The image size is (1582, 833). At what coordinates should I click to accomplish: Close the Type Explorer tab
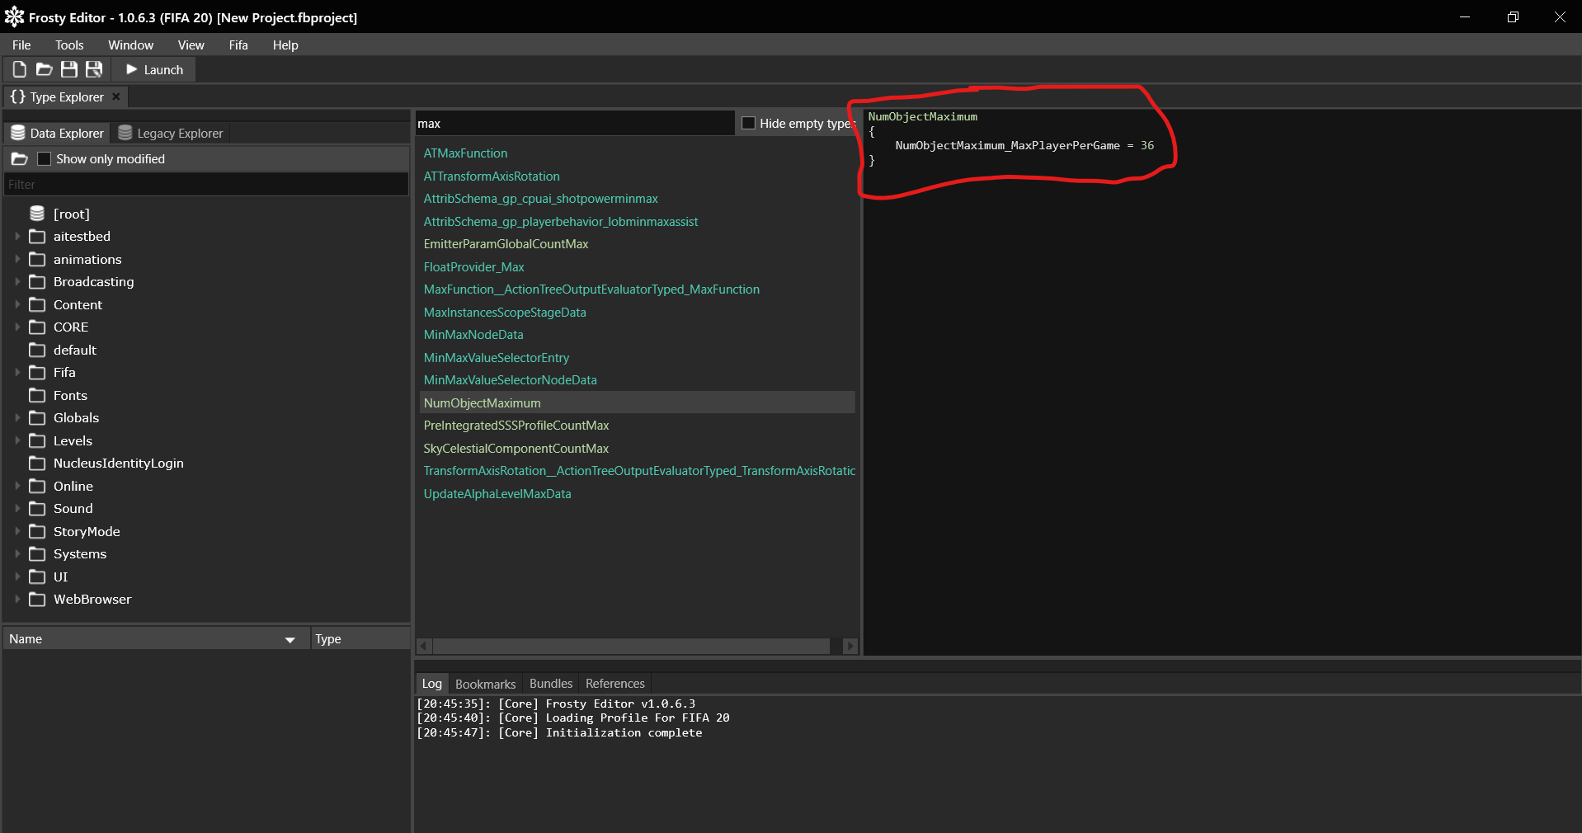[116, 96]
